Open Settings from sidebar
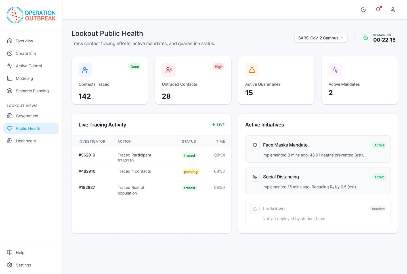407x274 pixels. click(x=23, y=265)
